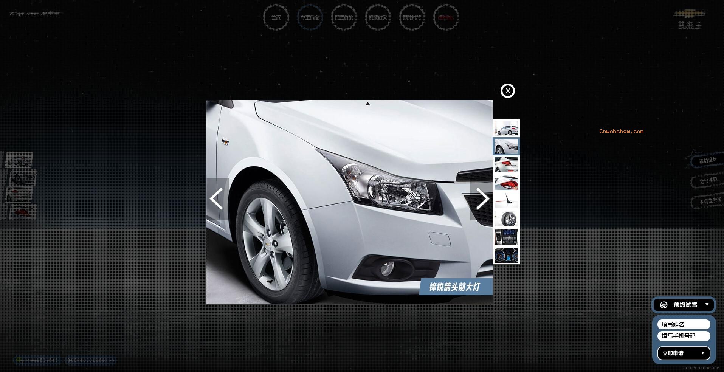Open the instrument gauge cluster thumbnail

point(506,255)
